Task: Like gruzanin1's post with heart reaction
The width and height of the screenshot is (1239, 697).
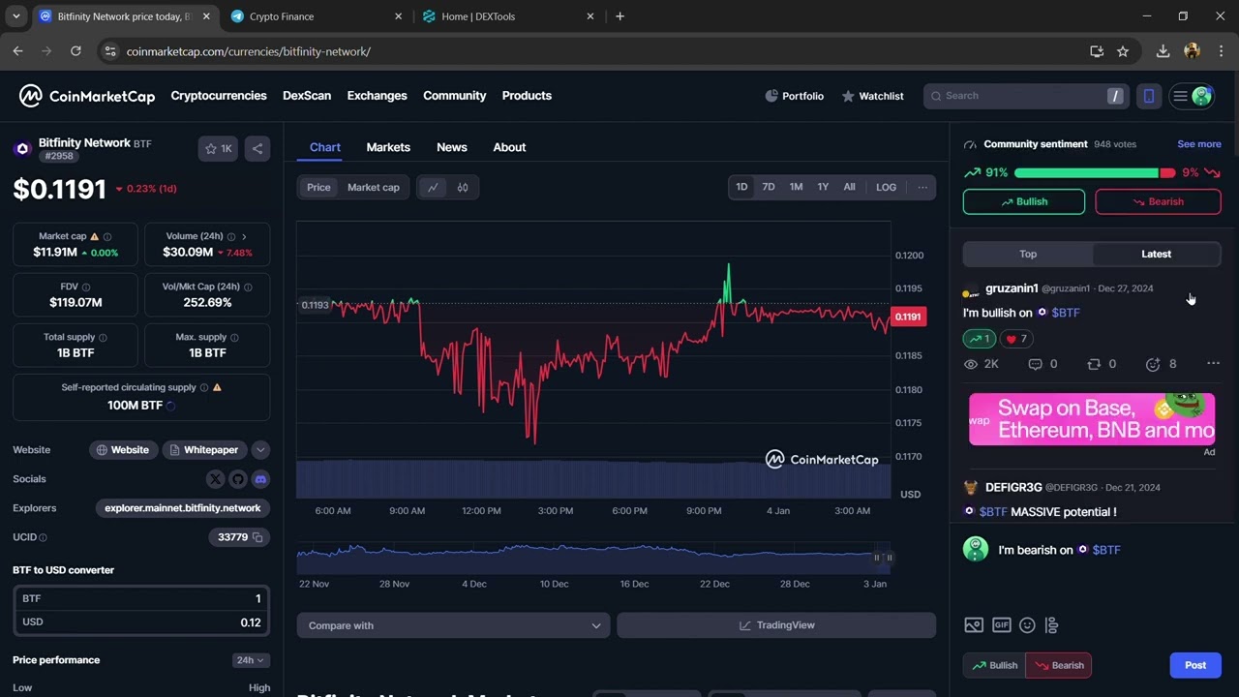Action: coord(1016,339)
